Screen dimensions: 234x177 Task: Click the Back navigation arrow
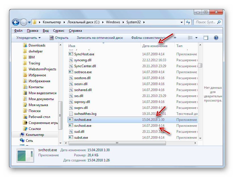(x=16, y=22)
